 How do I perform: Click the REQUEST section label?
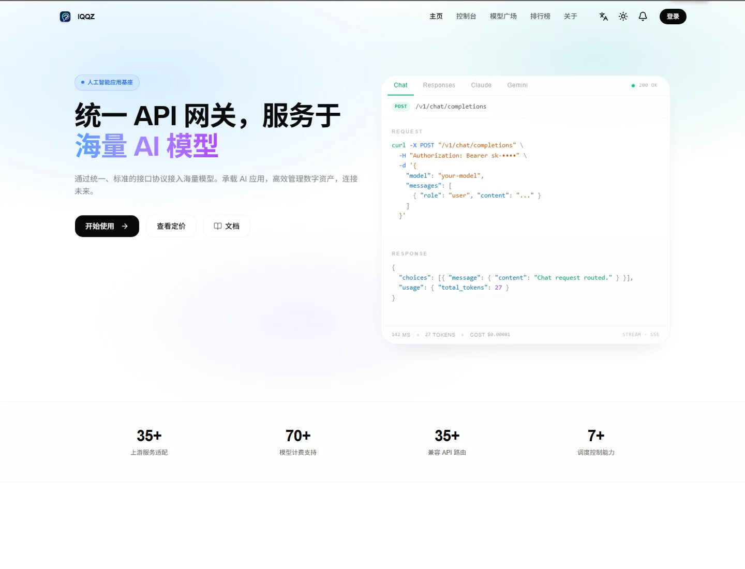click(x=407, y=132)
